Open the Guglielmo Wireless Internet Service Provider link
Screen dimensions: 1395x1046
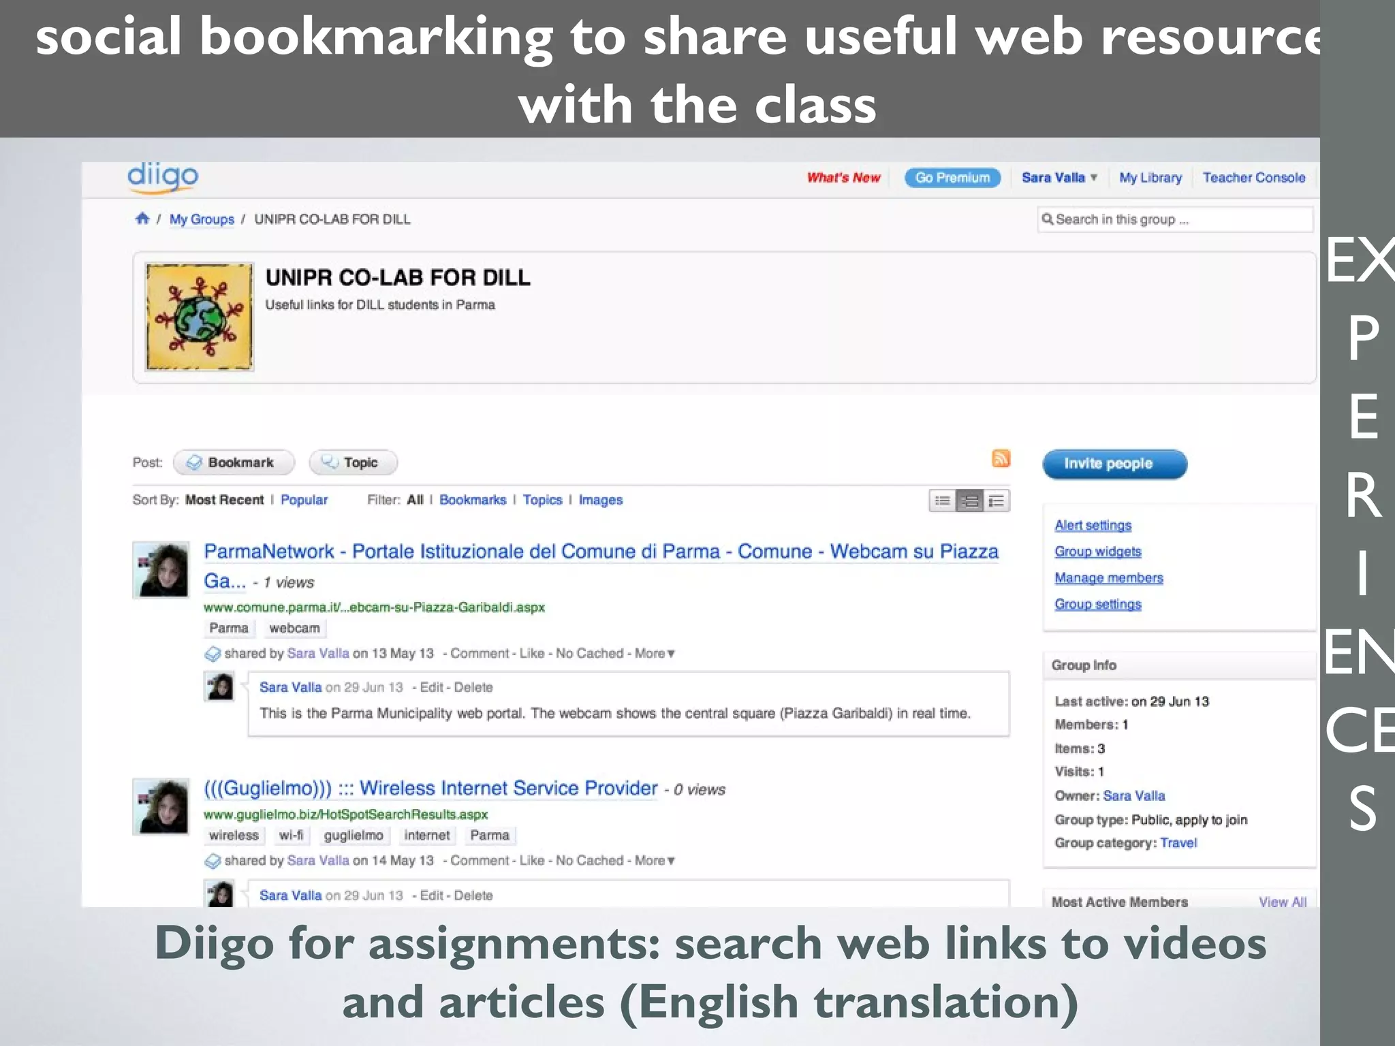430,788
